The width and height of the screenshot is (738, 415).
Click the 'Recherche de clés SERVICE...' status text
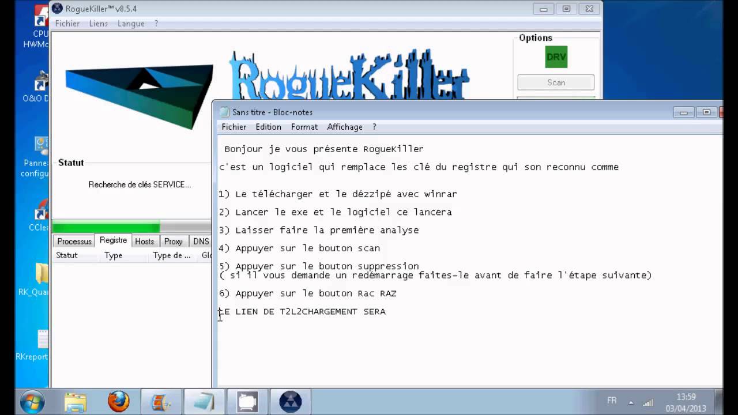pos(140,184)
